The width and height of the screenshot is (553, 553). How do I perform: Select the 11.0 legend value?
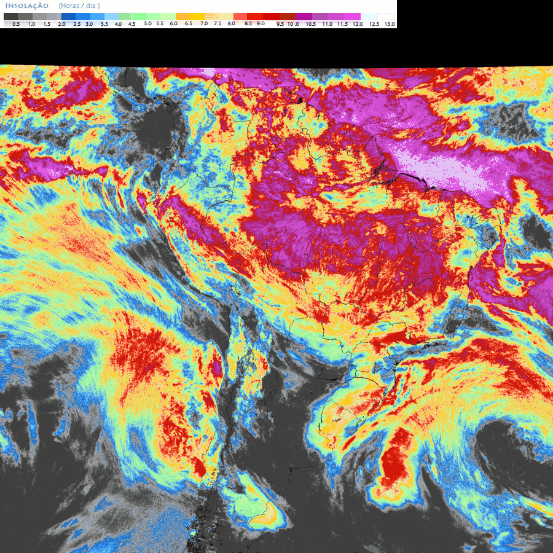click(327, 24)
